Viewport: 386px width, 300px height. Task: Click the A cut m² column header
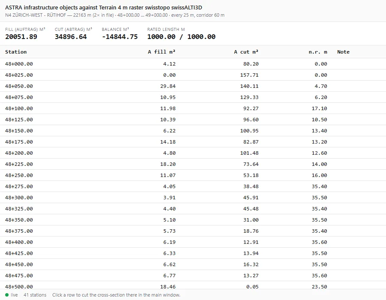pos(246,52)
